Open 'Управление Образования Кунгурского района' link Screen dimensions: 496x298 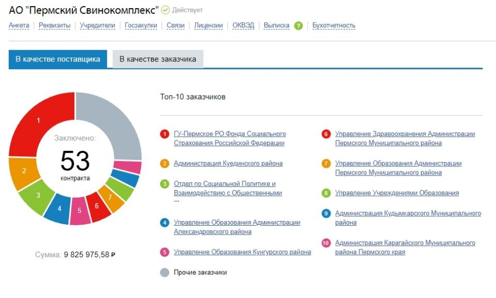242,252
